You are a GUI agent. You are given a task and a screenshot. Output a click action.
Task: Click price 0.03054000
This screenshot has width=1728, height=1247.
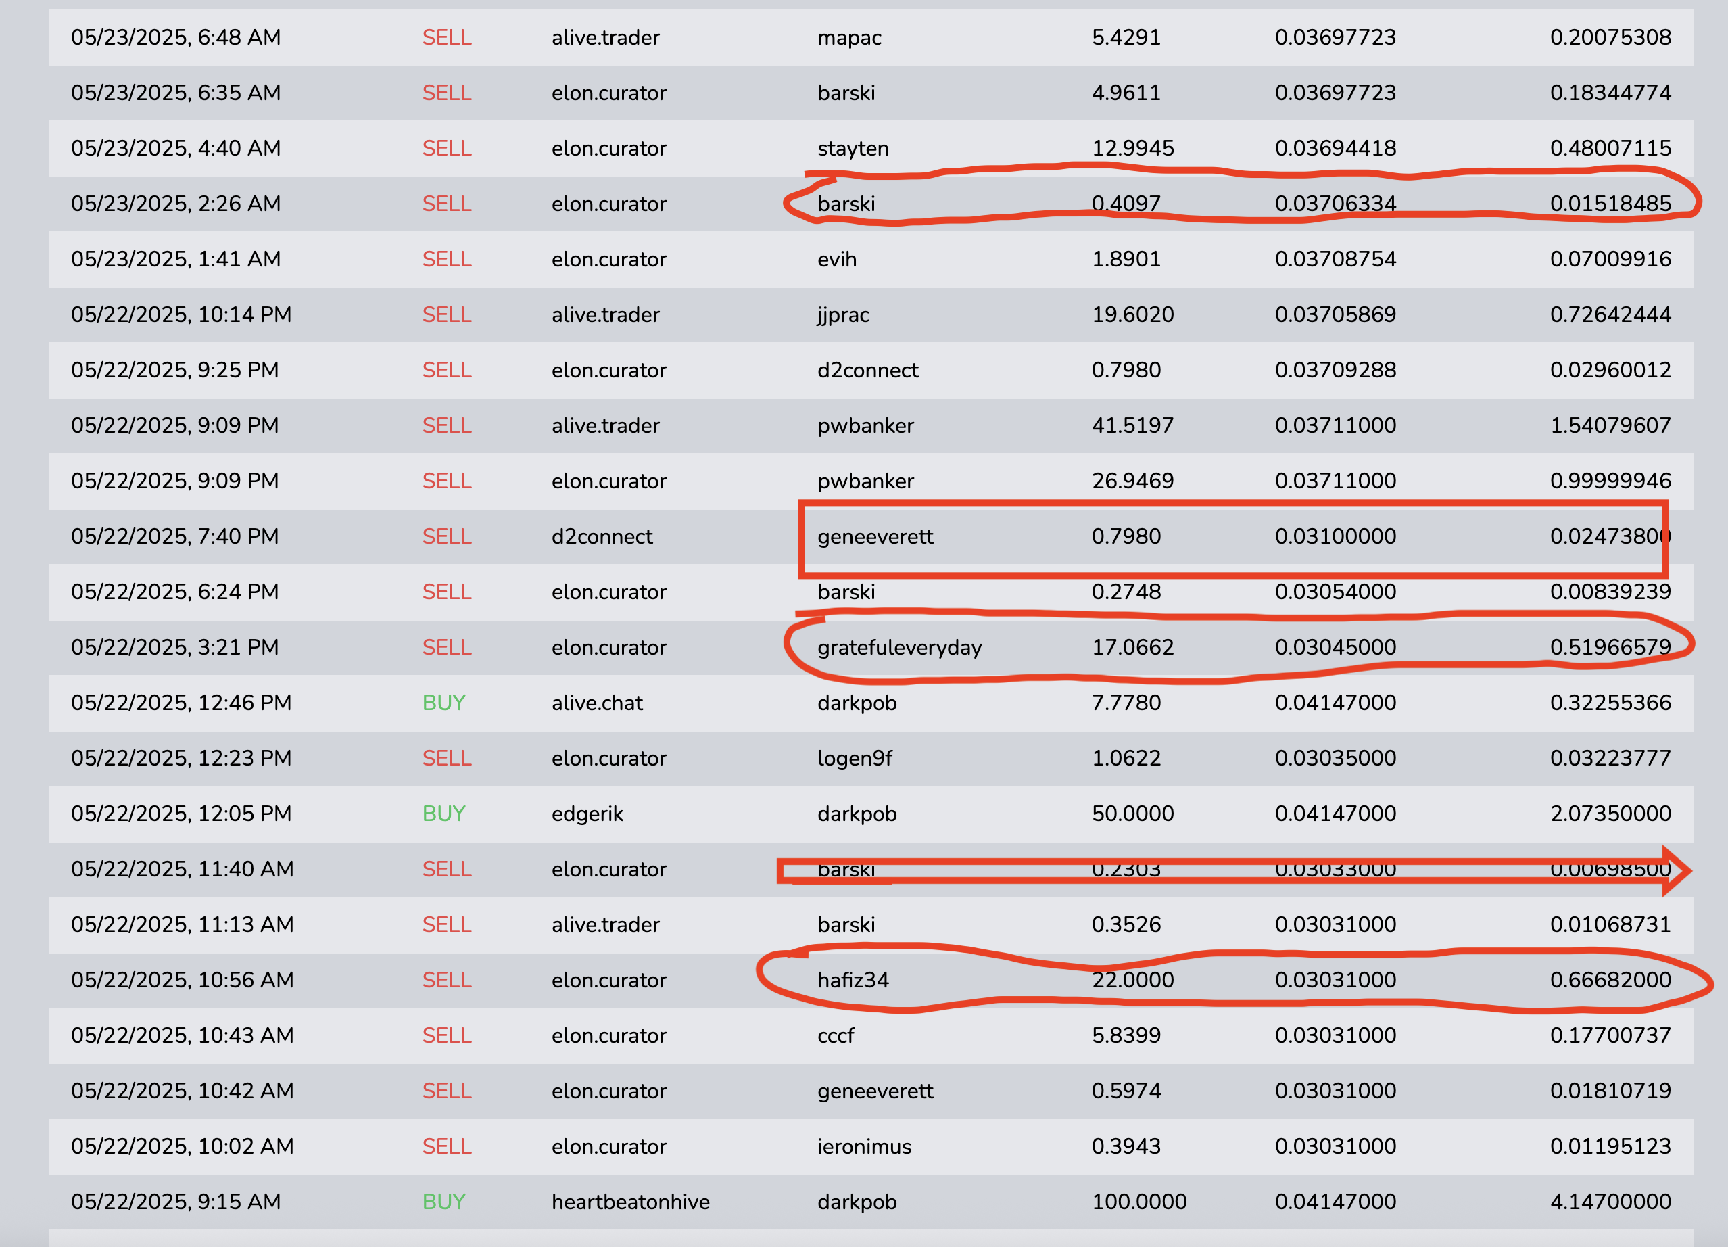point(1335,592)
